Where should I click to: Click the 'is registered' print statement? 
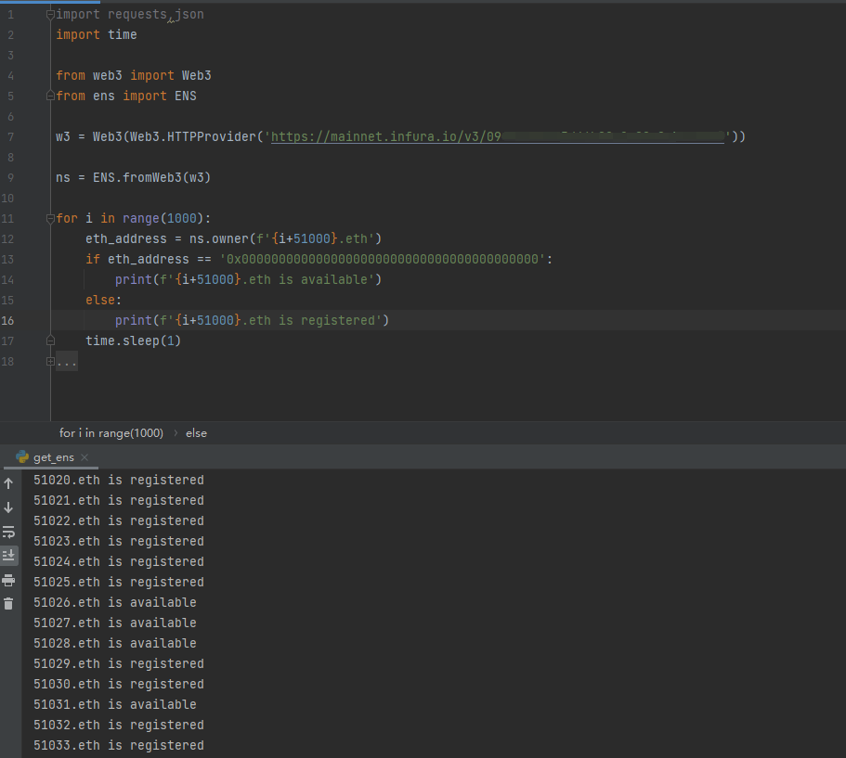tap(252, 320)
